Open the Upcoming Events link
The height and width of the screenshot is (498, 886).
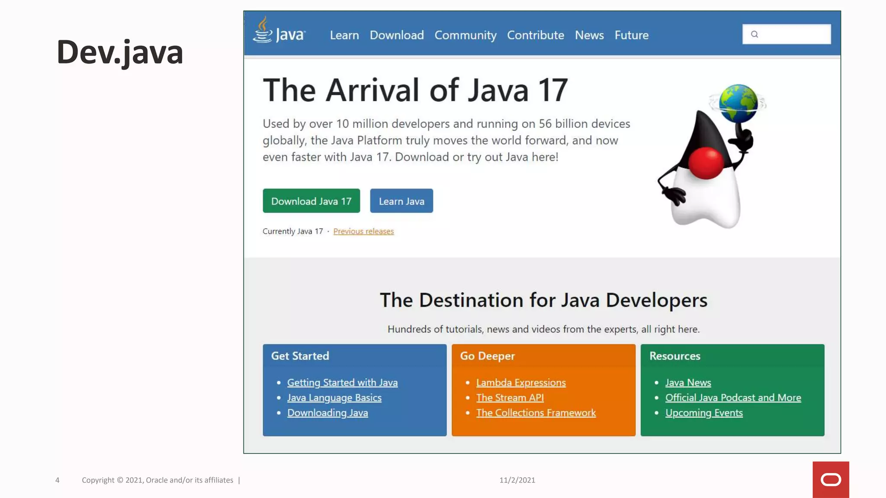click(x=704, y=413)
